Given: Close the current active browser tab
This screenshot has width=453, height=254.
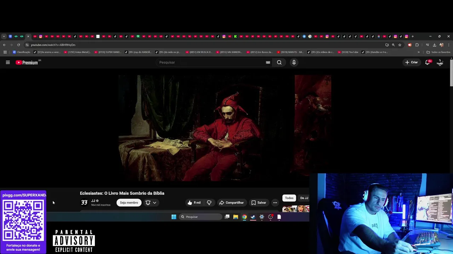Looking at the screenshot, I should pos(28,36).
